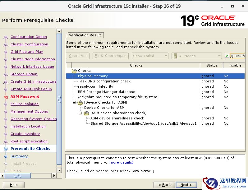Click the Checks root folder icon

(x=74, y=71)
